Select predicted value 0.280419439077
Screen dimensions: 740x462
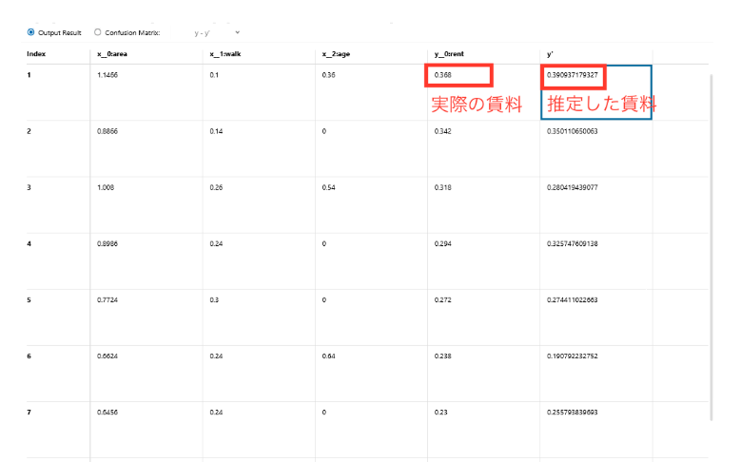point(573,187)
